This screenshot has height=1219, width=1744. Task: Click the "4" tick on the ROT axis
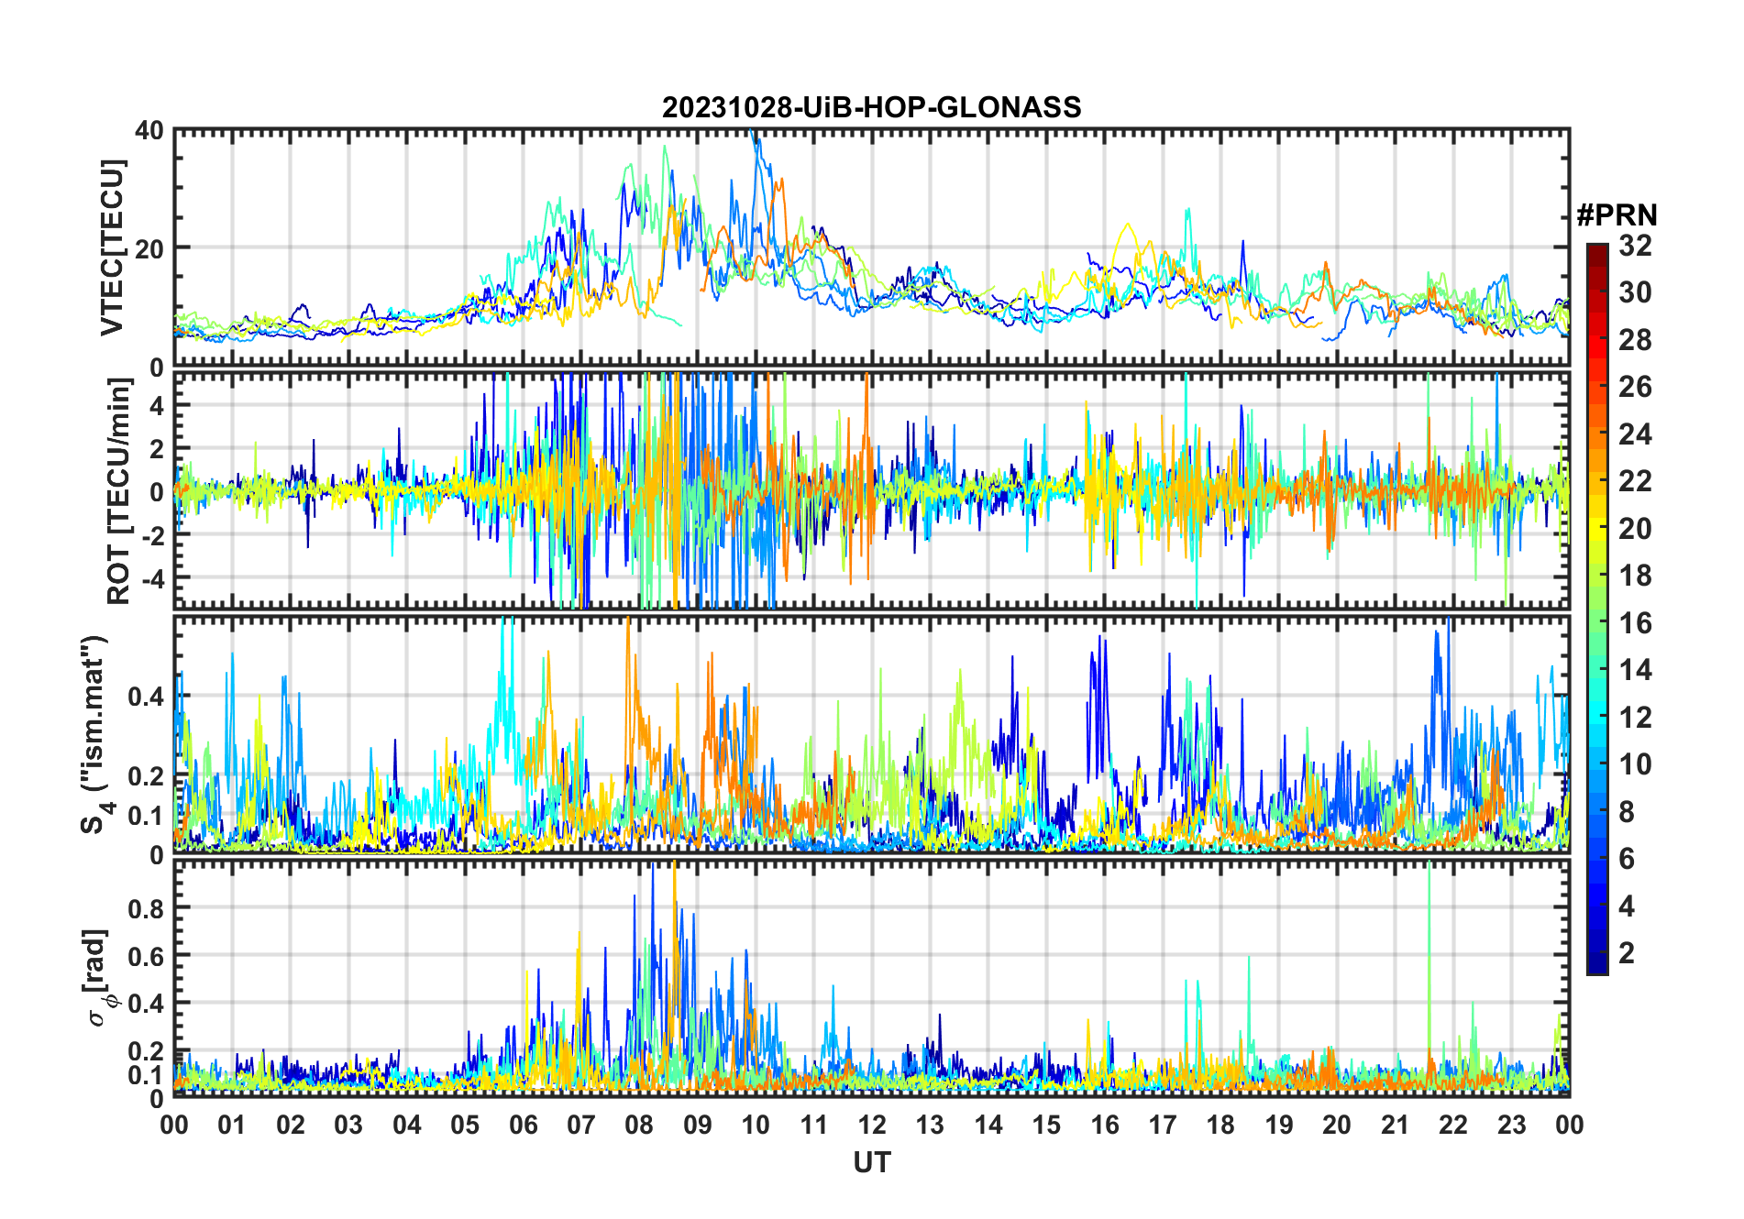157,405
